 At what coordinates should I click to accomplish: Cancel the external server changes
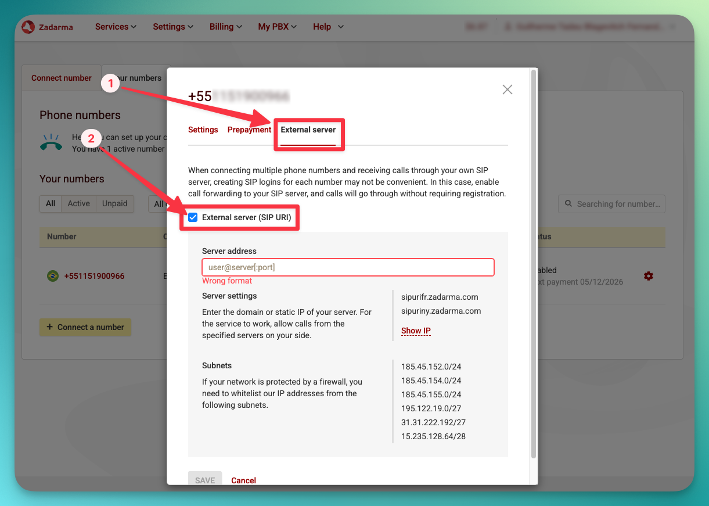click(x=243, y=480)
